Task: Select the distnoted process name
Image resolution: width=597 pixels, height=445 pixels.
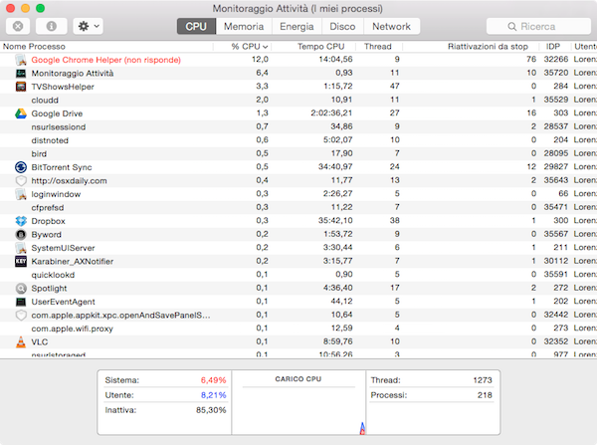Action: click(x=50, y=140)
